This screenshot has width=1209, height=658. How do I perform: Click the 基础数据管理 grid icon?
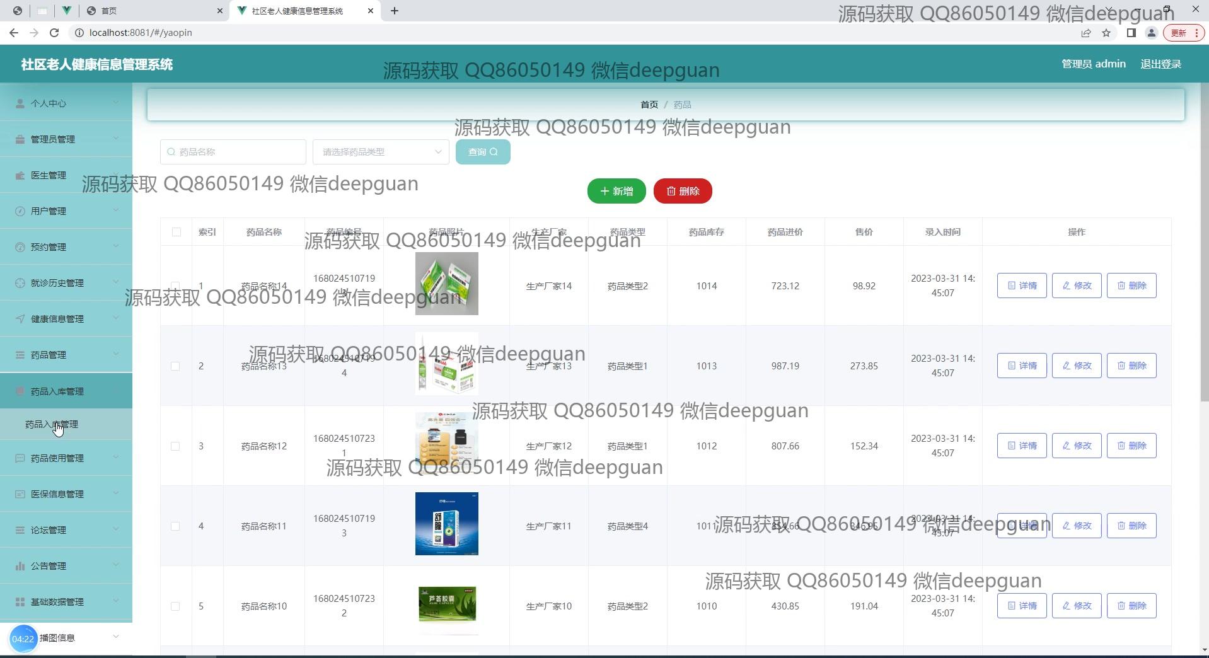coord(20,602)
